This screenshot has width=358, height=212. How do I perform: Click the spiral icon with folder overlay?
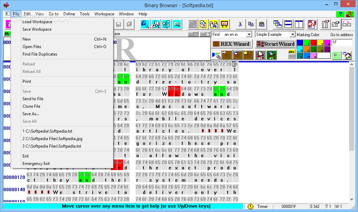tap(248, 55)
